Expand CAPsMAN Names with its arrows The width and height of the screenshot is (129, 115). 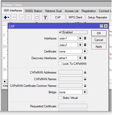85,79
